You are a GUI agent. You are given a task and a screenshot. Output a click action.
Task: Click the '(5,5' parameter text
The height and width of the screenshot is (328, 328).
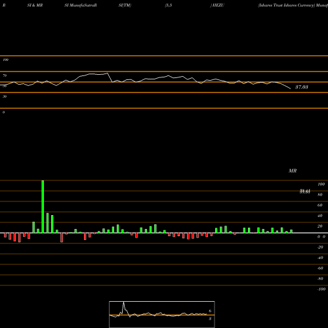click(169, 5)
